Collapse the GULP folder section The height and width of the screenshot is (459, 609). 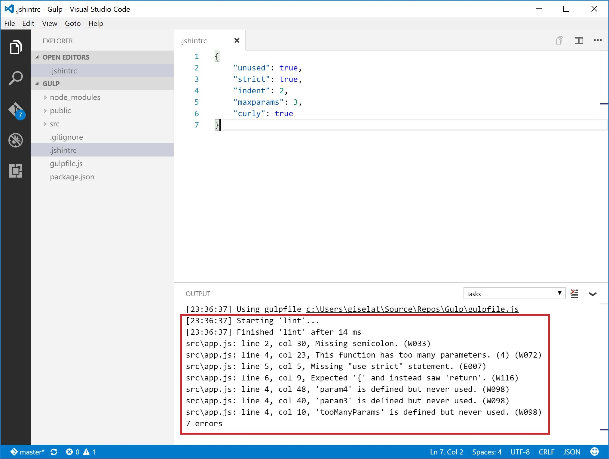pos(102,83)
